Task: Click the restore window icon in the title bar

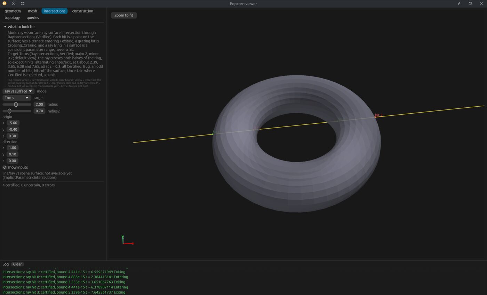Action: [x=470, y=3]
